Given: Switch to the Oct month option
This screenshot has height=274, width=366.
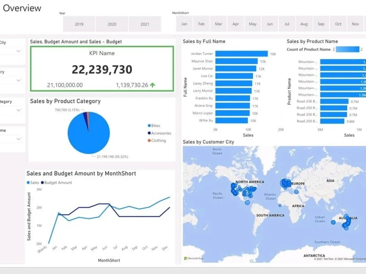Looking at the screenshot, I should [338, 24].
